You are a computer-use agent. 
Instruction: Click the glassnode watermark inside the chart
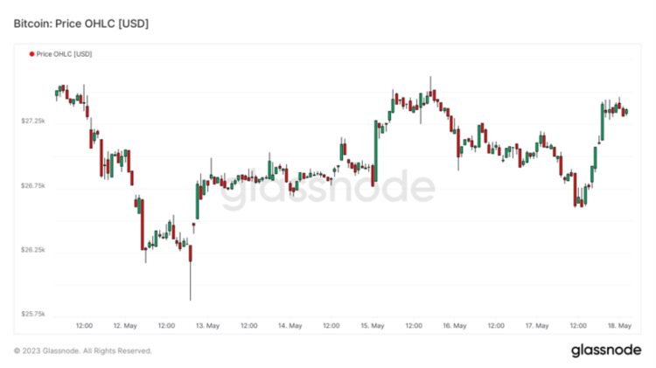click(326, 189)
